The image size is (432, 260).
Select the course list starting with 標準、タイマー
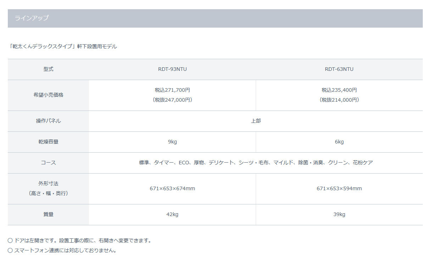[x=256, y=163]
